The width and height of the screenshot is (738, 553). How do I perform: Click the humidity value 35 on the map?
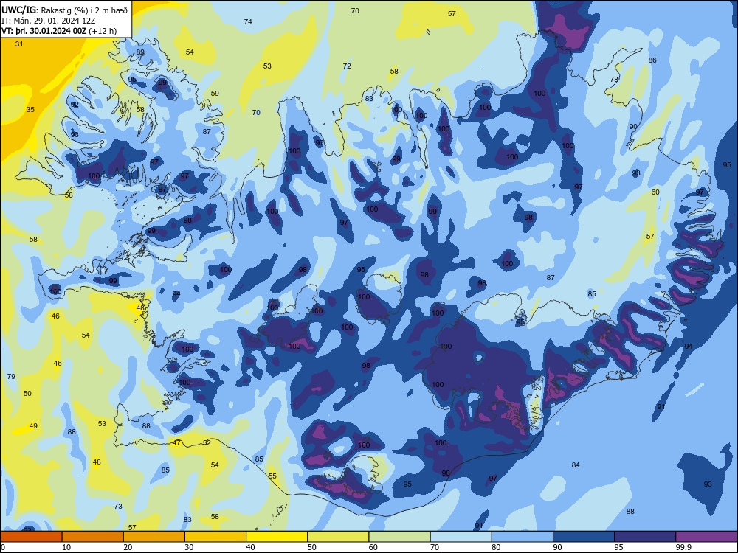point(30,110)
